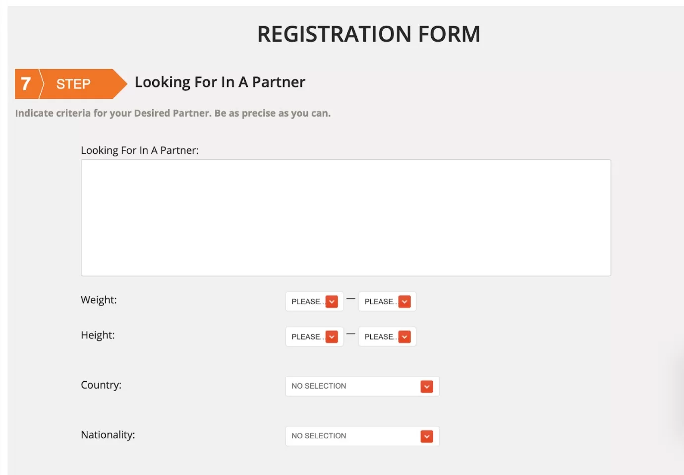Image resolution: width=684 pixels, height=475 pixels.
Task: Click the REGISTRATION FORM page title
Action: click(368, 34)
